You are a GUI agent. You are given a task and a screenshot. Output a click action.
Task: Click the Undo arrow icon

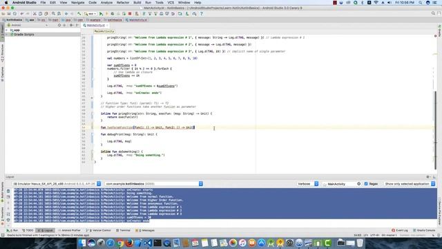tap(21, 14)
